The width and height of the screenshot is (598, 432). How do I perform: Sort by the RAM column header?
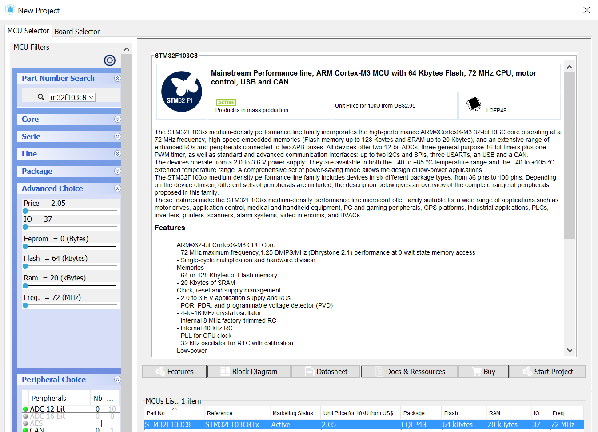point(509,413)
